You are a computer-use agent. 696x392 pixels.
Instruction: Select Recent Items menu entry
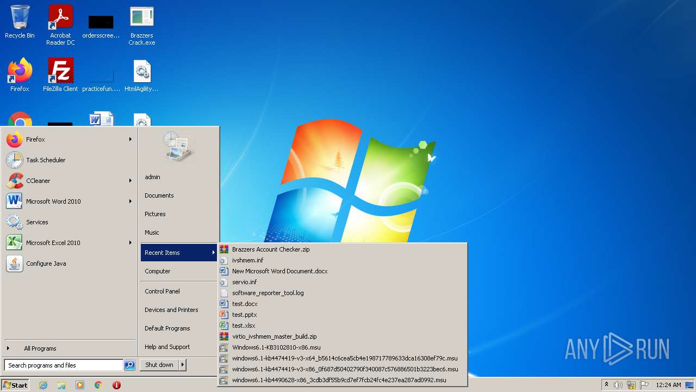(179, 253)
